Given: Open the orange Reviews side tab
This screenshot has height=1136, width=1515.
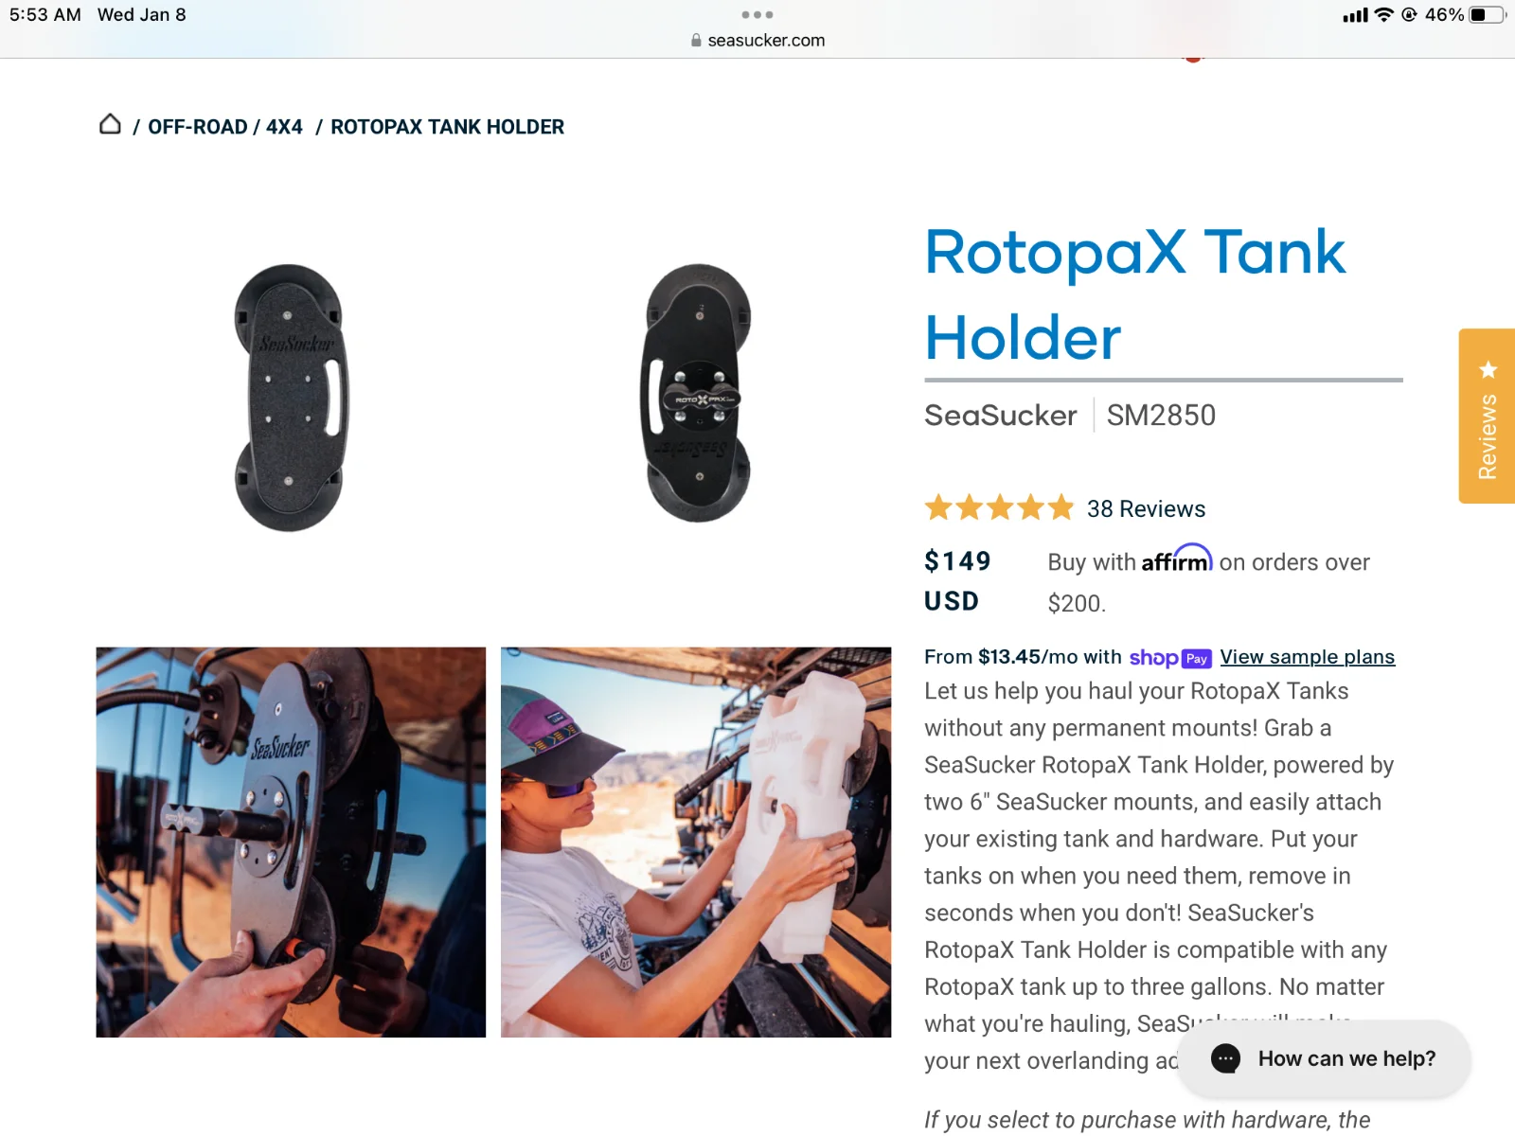Looking at the screenshot, I should pos(1487,416).
